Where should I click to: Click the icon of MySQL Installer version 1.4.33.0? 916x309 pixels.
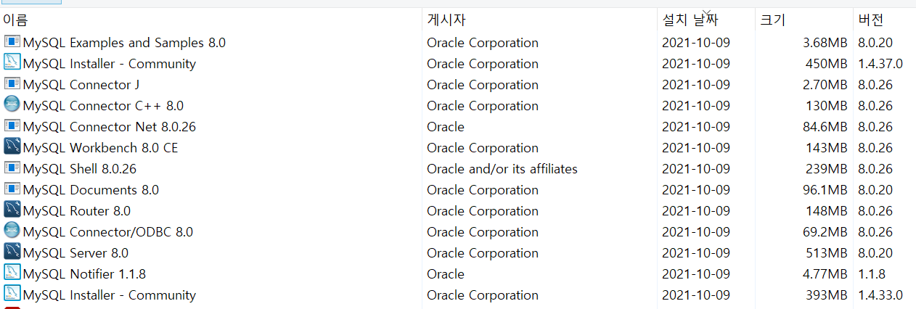[x=12, y=294]
